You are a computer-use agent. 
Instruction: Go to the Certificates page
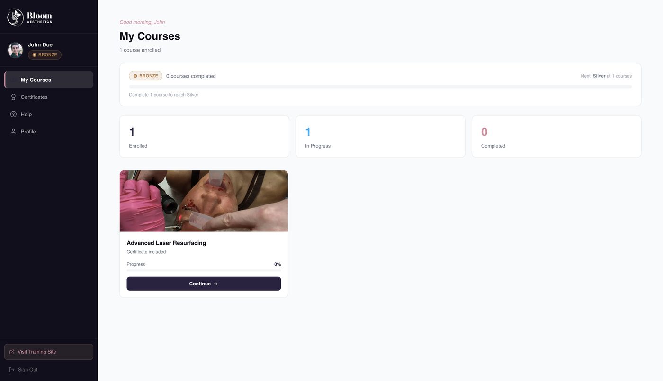click(49, 97)
